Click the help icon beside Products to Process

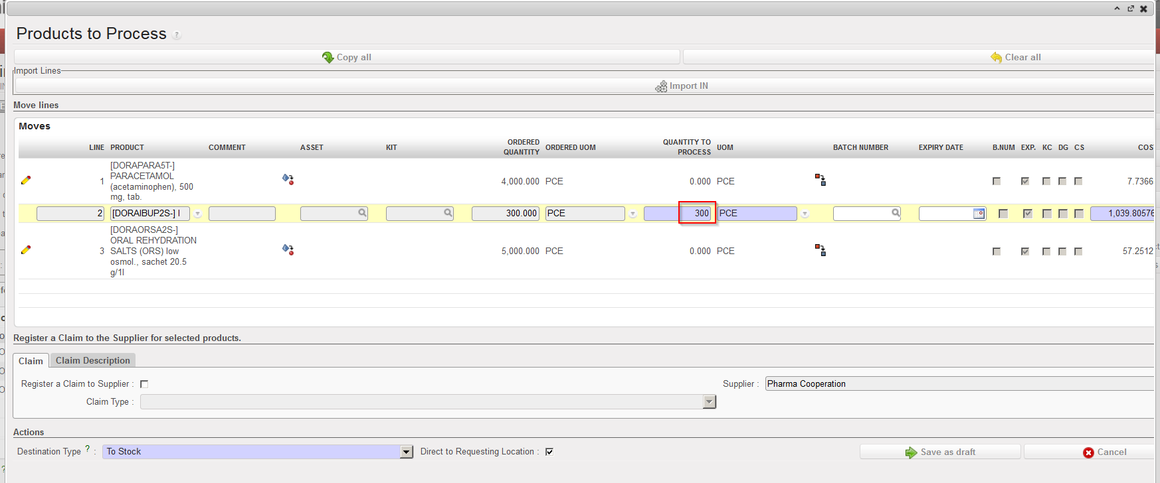(x=177, y=35)
